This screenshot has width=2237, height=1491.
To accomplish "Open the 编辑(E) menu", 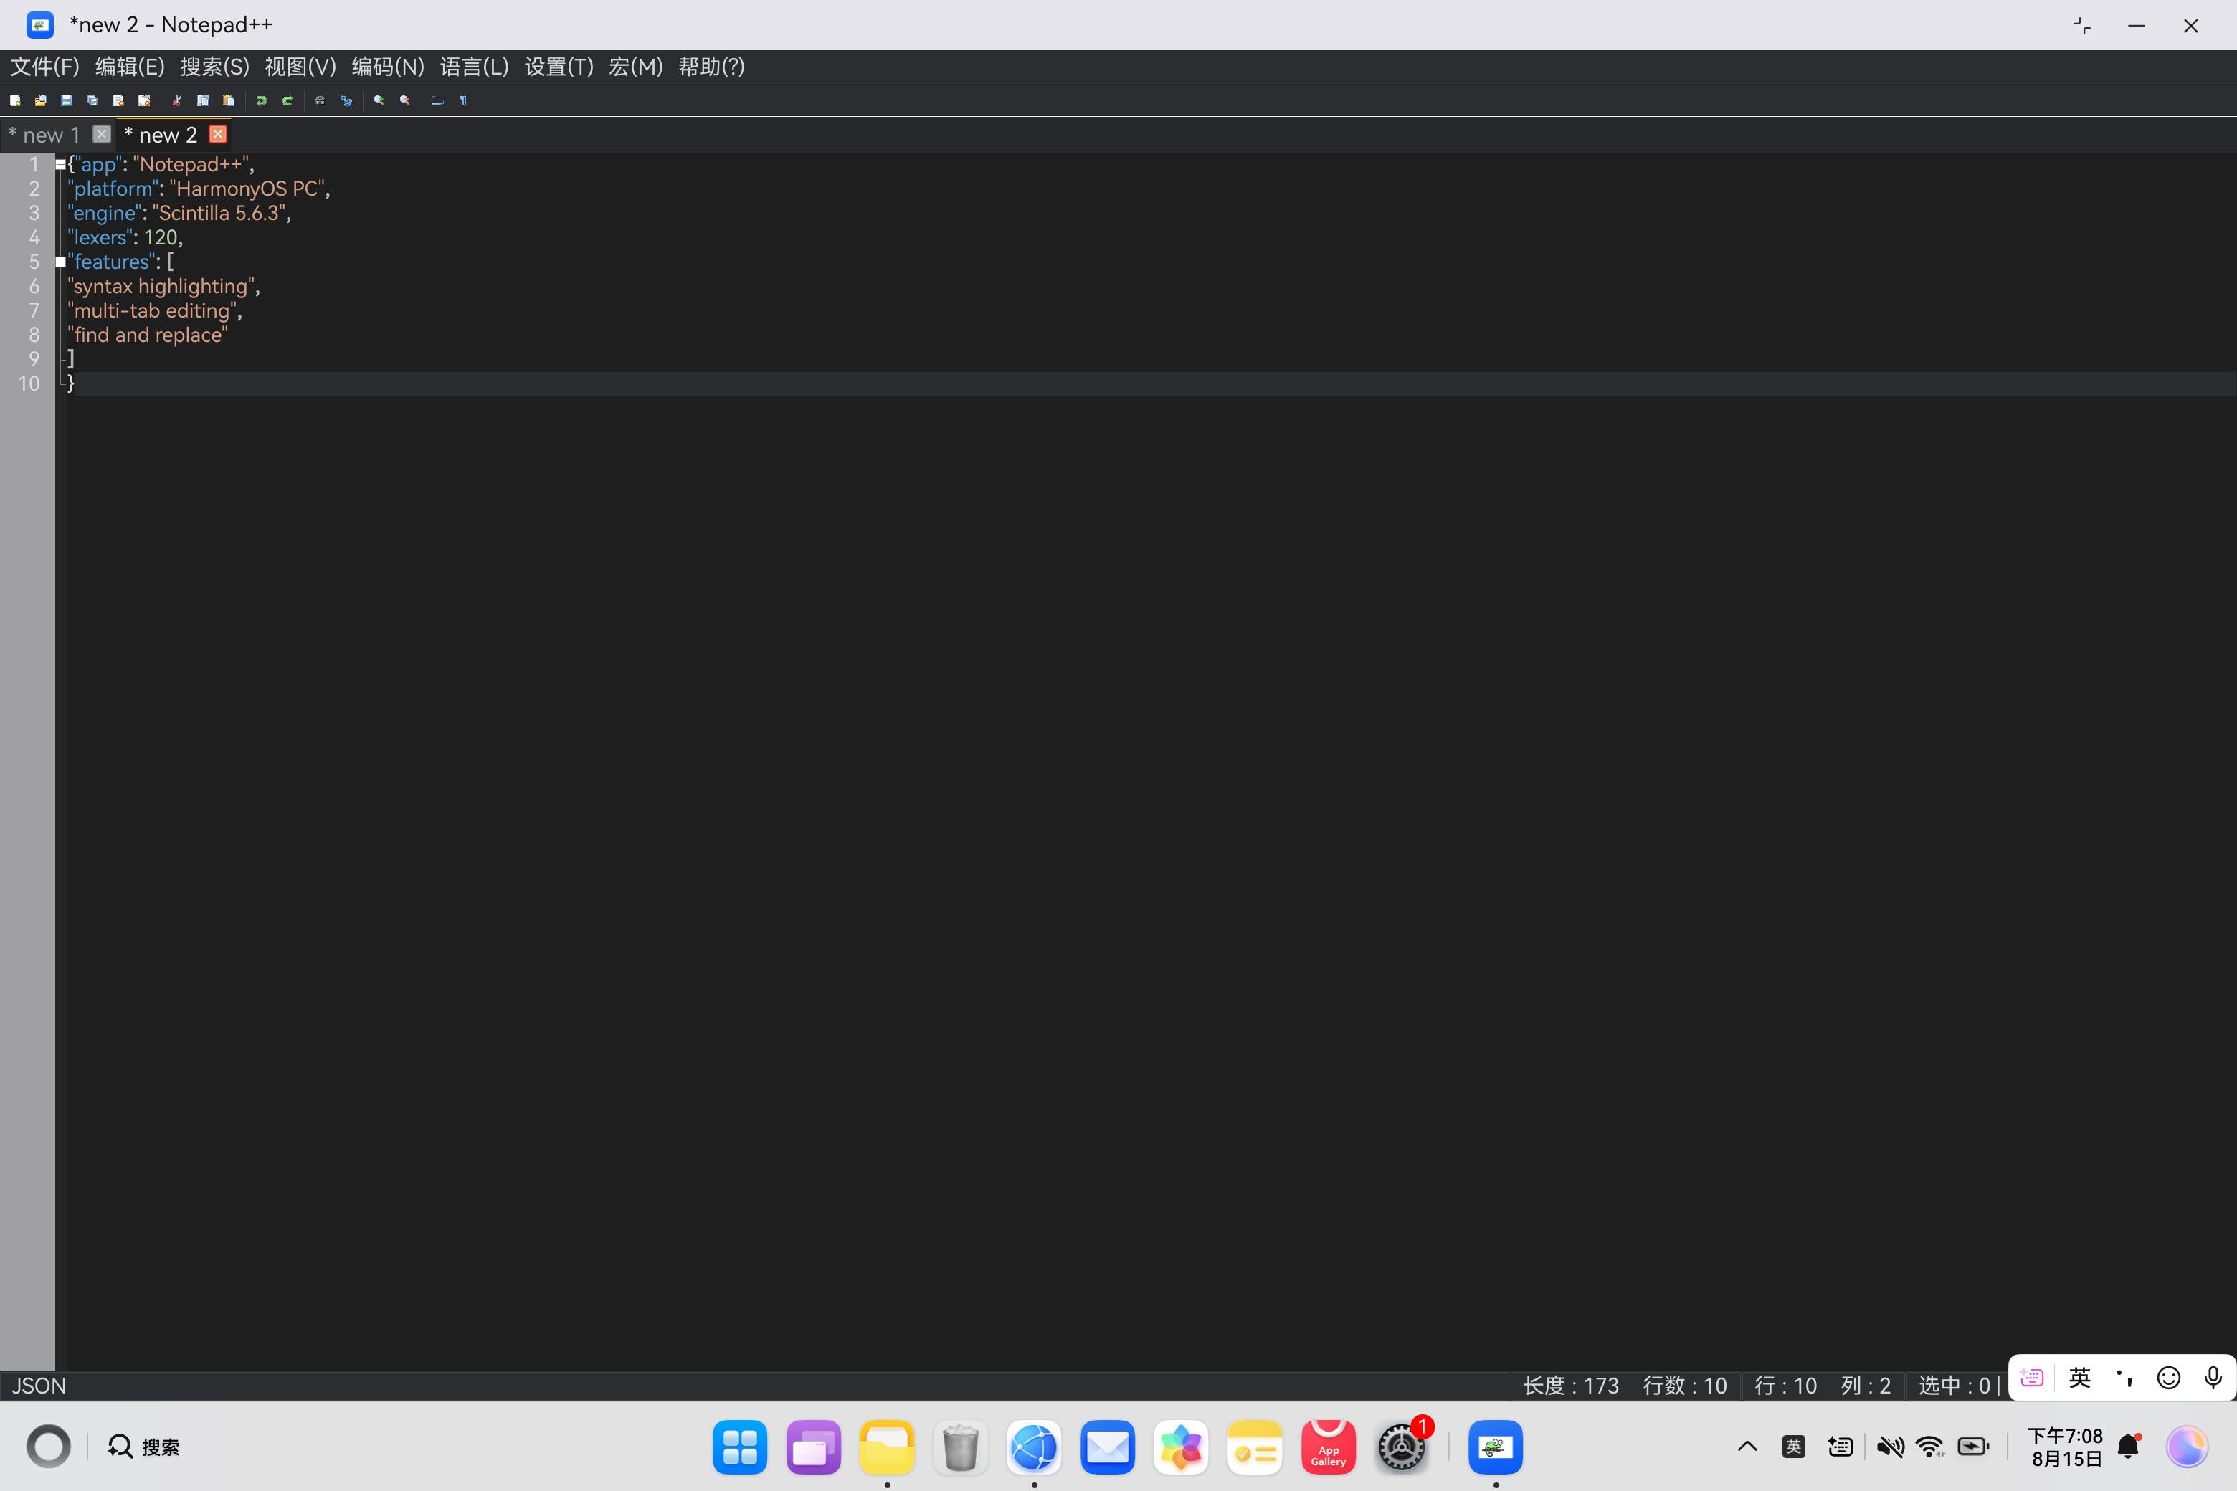I will tap(130, 67).
